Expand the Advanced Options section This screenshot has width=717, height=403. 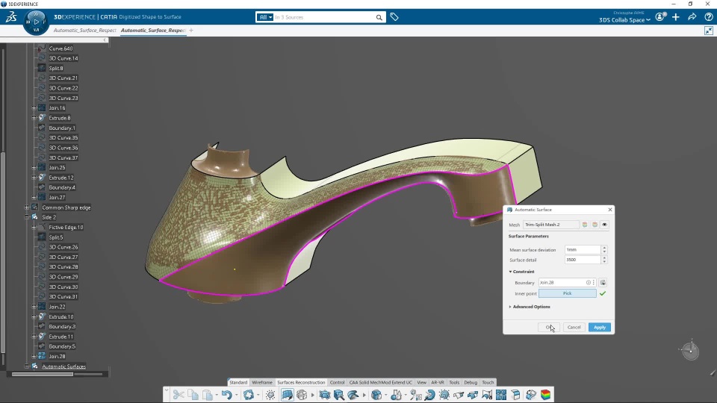click(531, 307)
